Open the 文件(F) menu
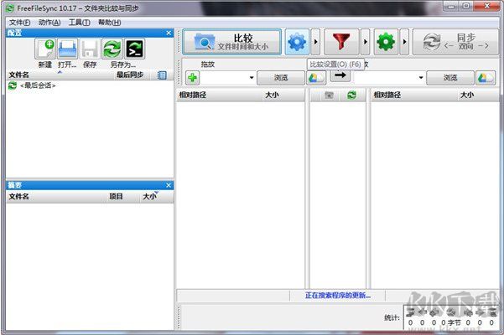The width and height of the screenshot is (504, 335). (19, 23)
